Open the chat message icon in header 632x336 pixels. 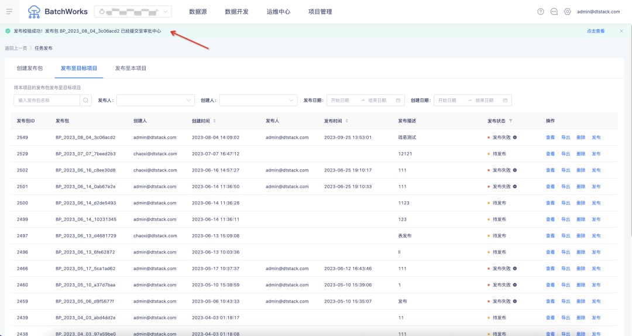(x=554, y=12)
